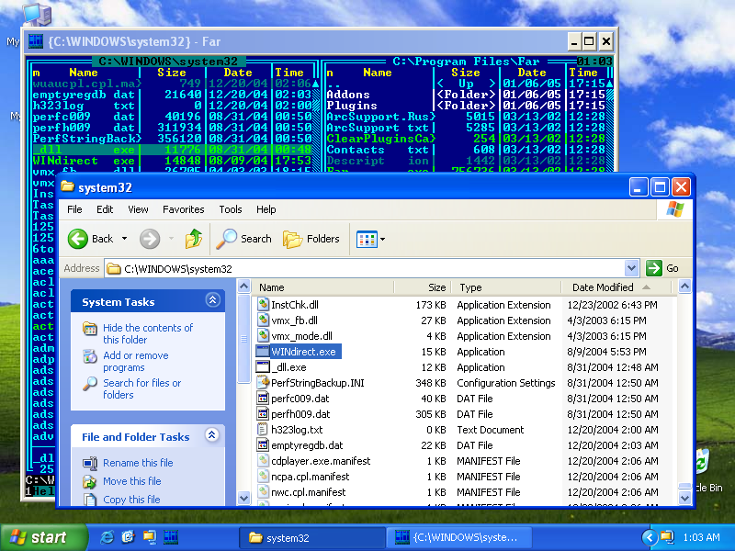Select the InstChk.dll file icon
The width and height of the screenshot is (735, 551).
point(263,305)
